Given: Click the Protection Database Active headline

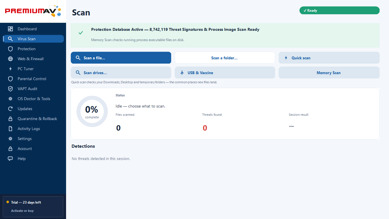Looking at the screenshot, I should click(175, 29).
